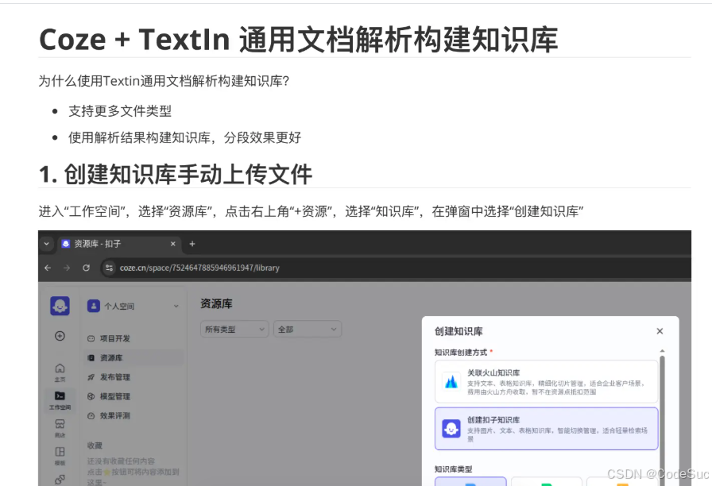Switch to the 资源库 - 扣子 browser tab
712x486 pixels.
[119, 244]
